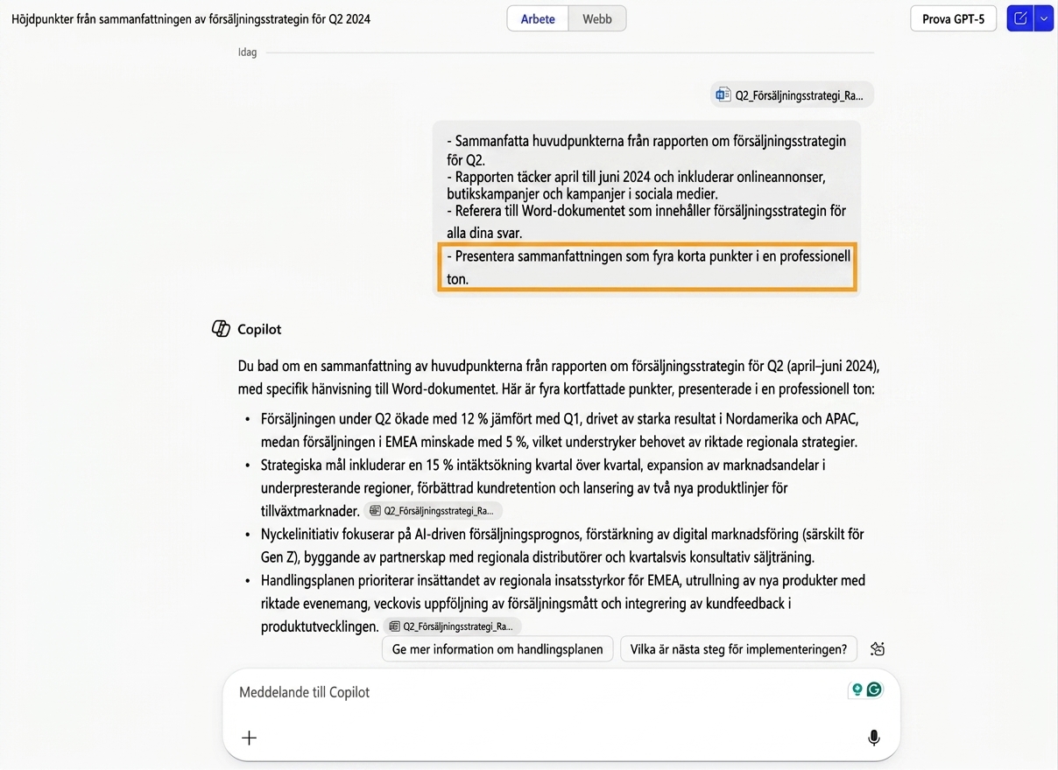Switch to the Arbete tab

click(x=538, y=18)
